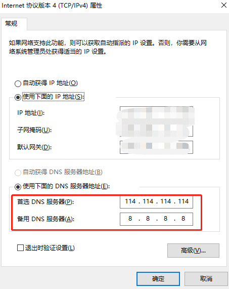Image resolution: width=229 pixels, height=289 pixels.
Task: Select 自动获得 DNS 服务器地址 radio option
Action: 18,173
